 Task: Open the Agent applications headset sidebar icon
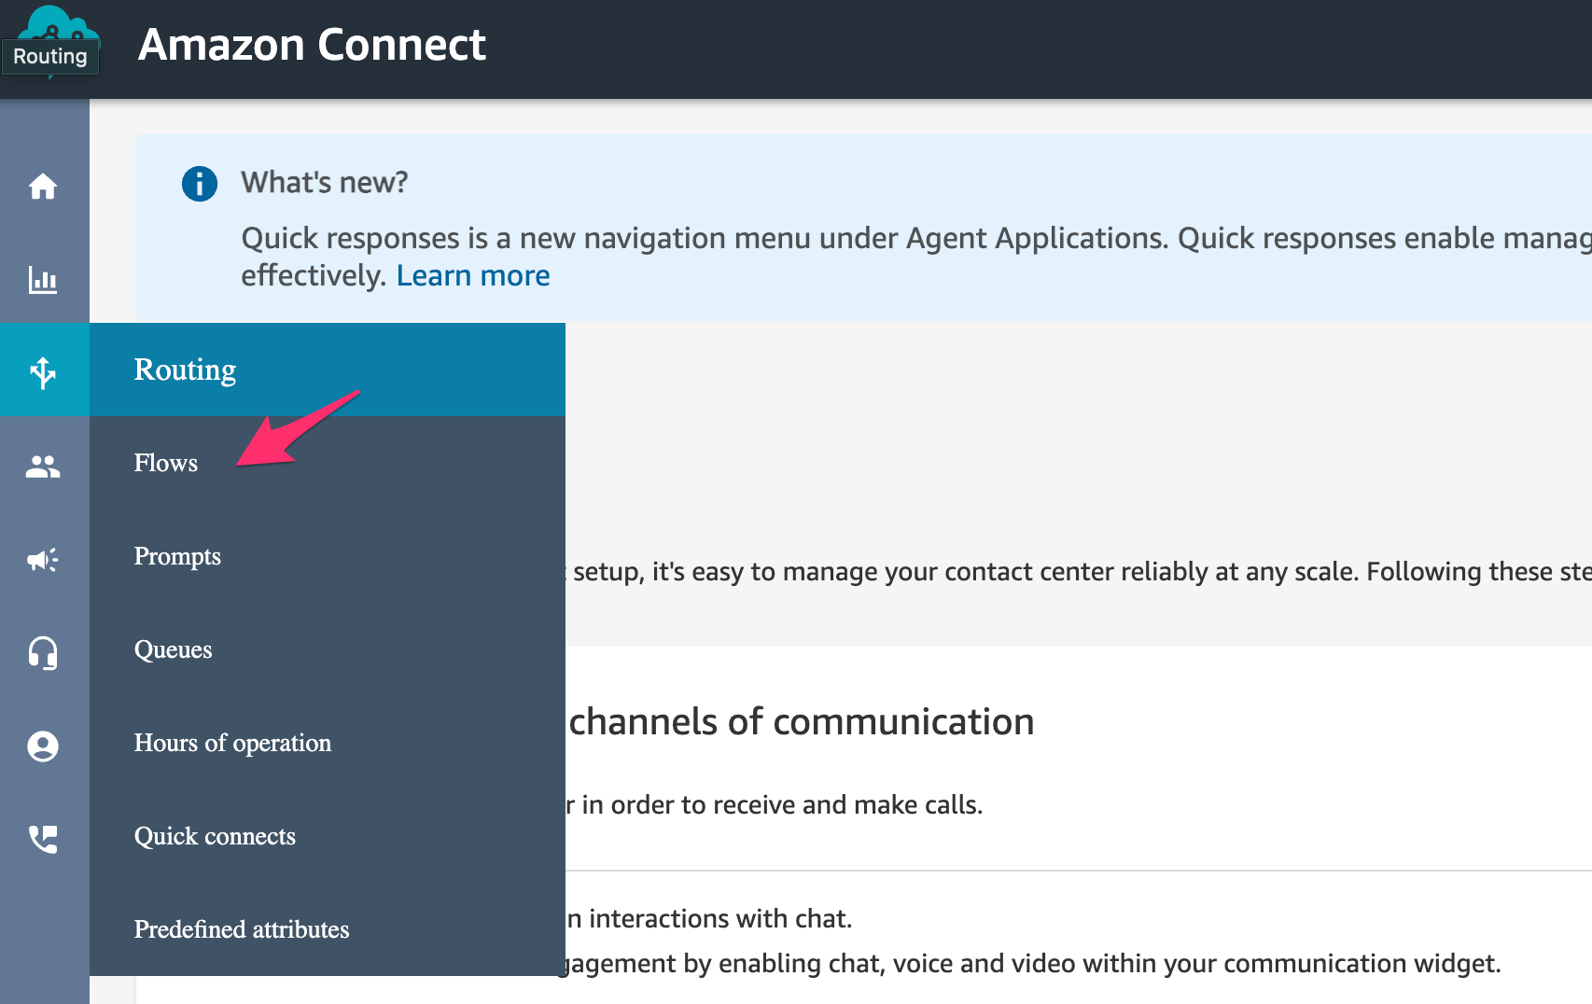click(x=43, y=653)
